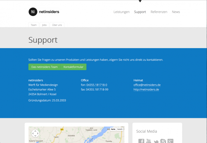Click the Social Media heading

tap(146, 131)
